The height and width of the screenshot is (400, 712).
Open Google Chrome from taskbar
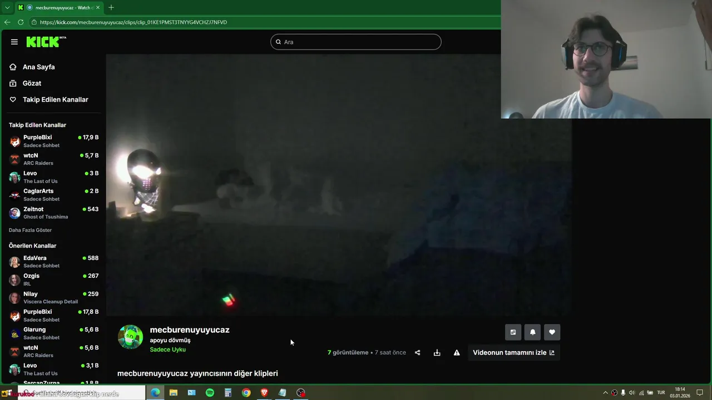tap(246, 393)
